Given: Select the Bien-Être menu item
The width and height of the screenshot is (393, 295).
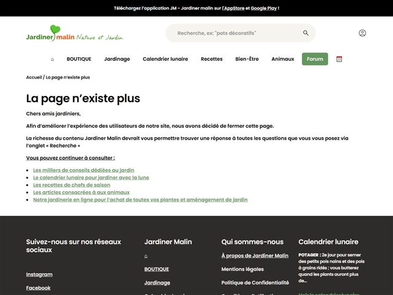Looking at the screenshot, I should click(x=247, y=59).
